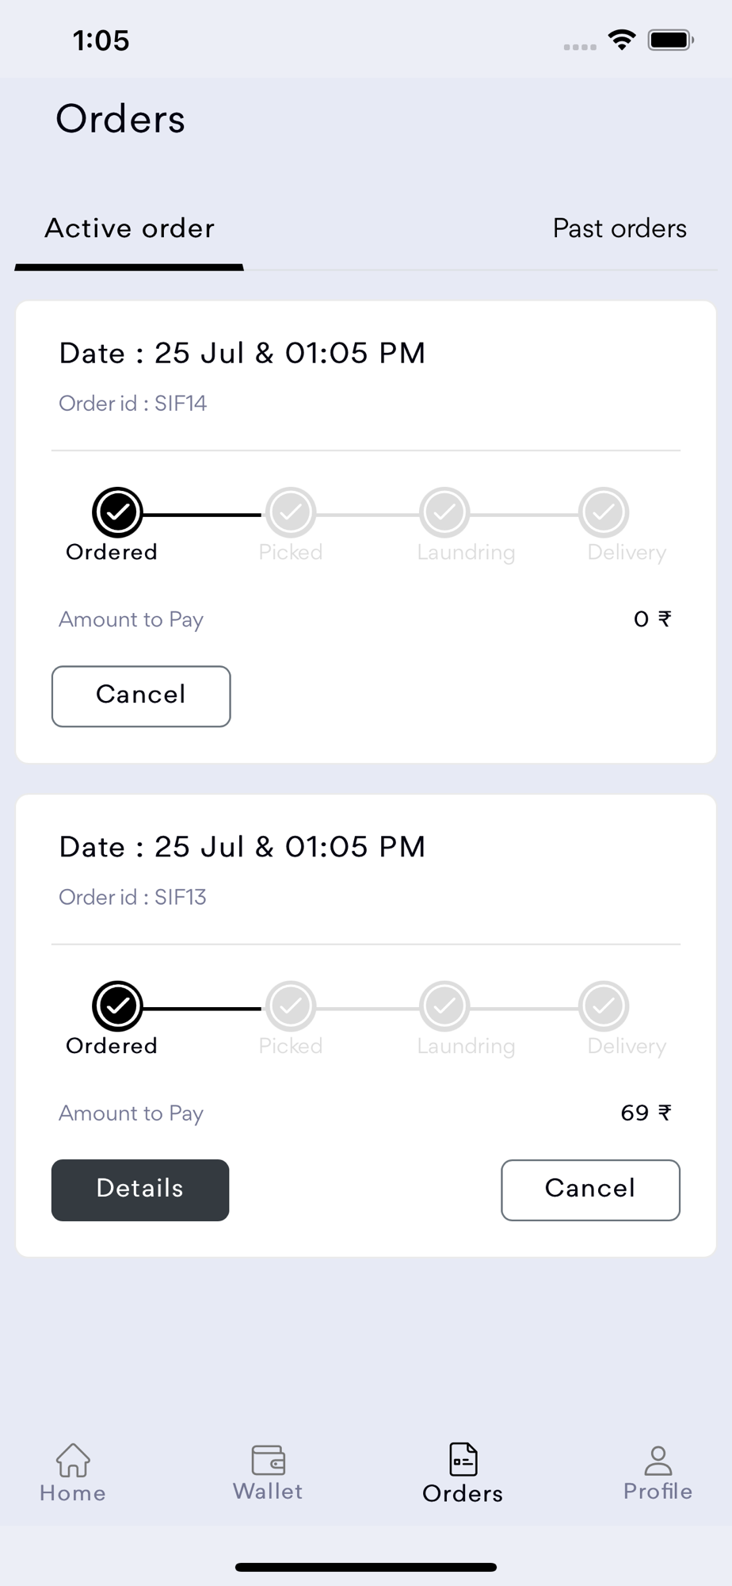This screenshot has width=732, height=1586.
Task: Tap the Orders document icon
Action: 463,1459
